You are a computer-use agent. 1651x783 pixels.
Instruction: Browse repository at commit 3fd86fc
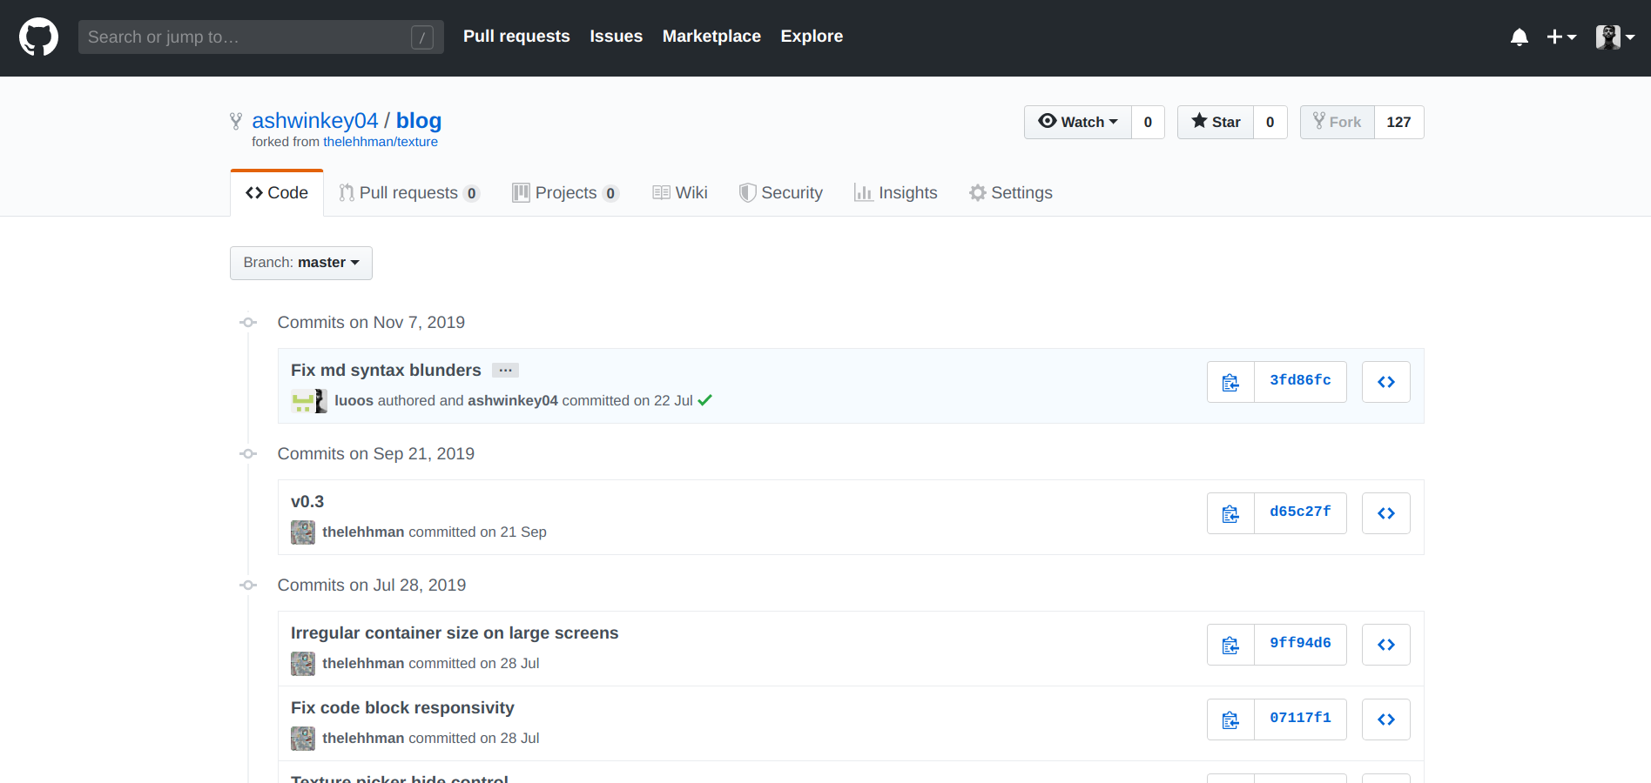click(1386, 382)
